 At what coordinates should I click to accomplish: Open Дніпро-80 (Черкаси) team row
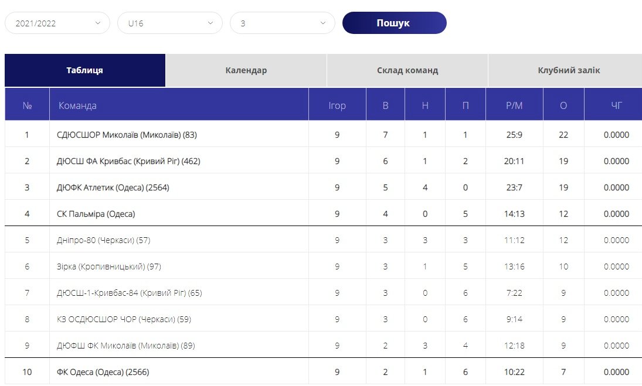coord(103,240)
